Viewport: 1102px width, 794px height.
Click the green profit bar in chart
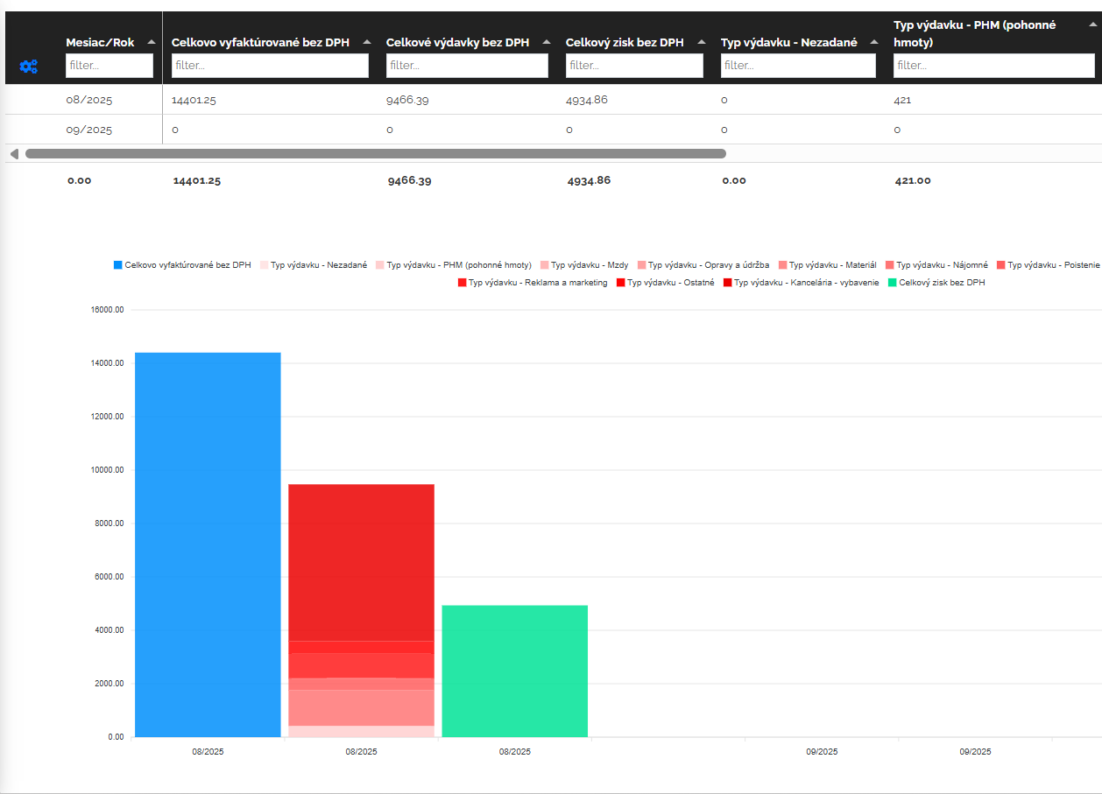click(514, 670)
